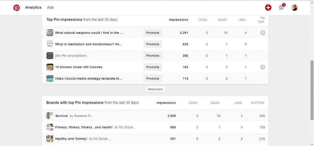Open the notifications chat bubble icon
Image resolution: width=314 pixels, height=146 pixels.
point(281,8)
